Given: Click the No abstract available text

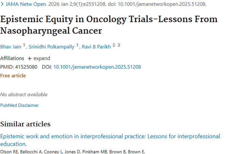Looking at the screenshot, I should click(24, 95).
